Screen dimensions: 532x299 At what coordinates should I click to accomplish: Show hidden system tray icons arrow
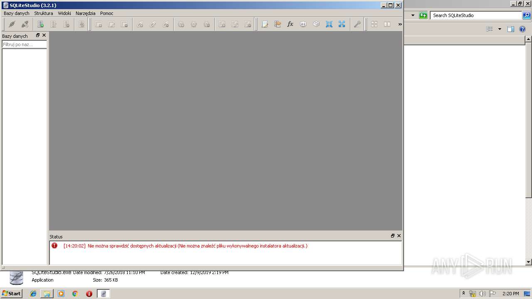pos(464,293)
